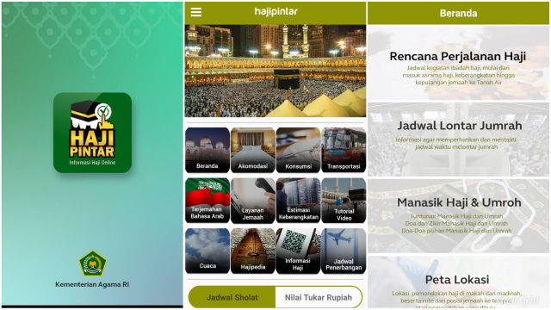Tap the Kaaba banner photo
This screenshot has width=551, height=310.
[275, 71]
